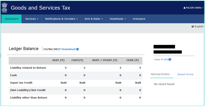This screenshot has width=205, height=107.
Task: Expand the Services menu
Action: point(31,19)
